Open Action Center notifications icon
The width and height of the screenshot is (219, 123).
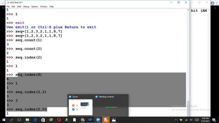(x=214, y=120)
